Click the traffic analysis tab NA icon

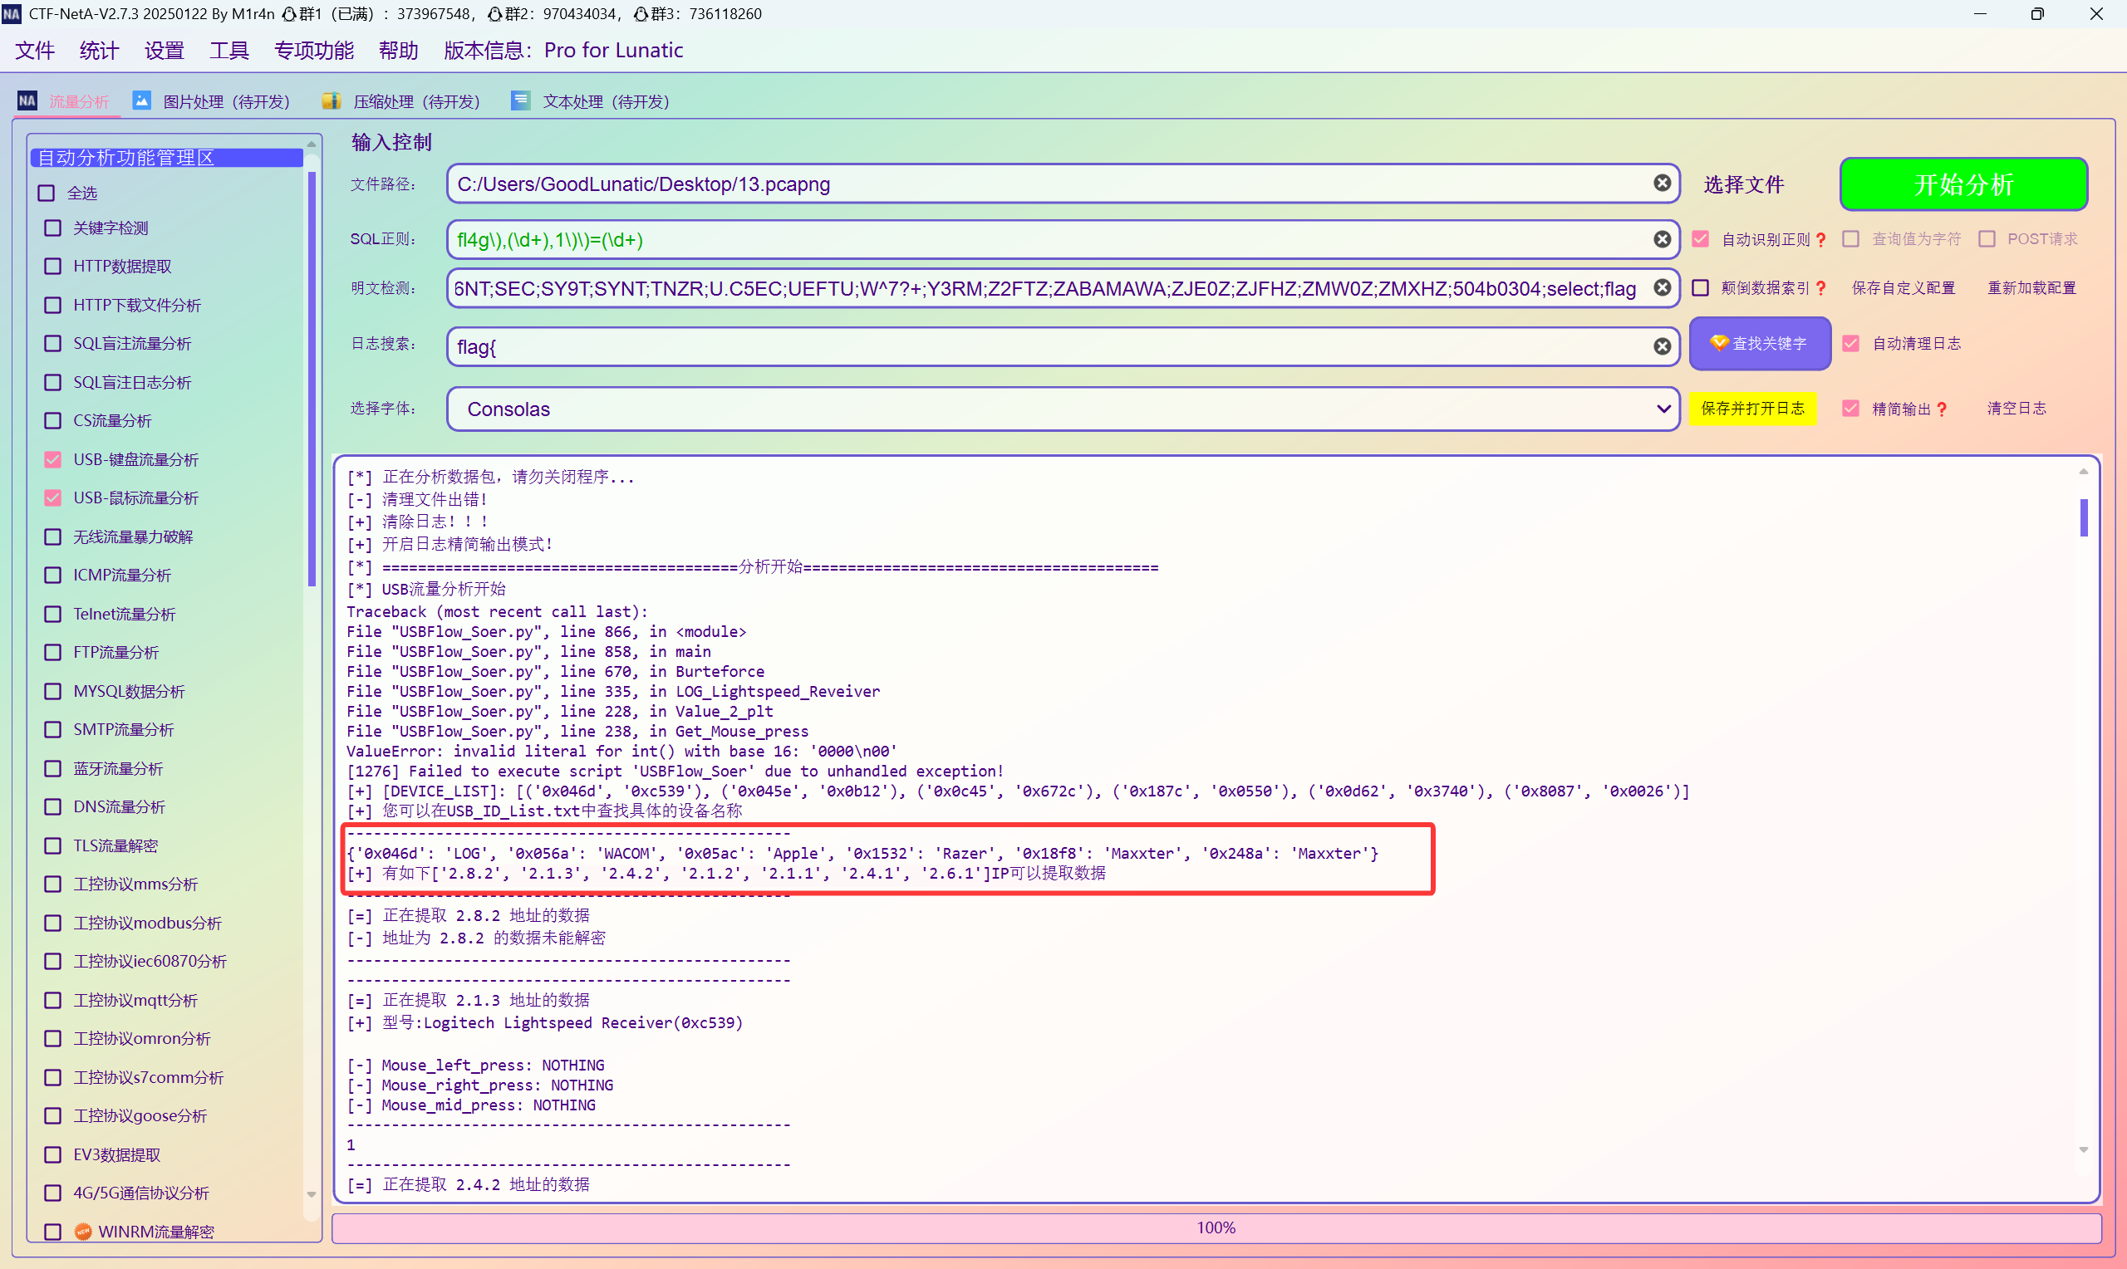(x=27, y=100)
